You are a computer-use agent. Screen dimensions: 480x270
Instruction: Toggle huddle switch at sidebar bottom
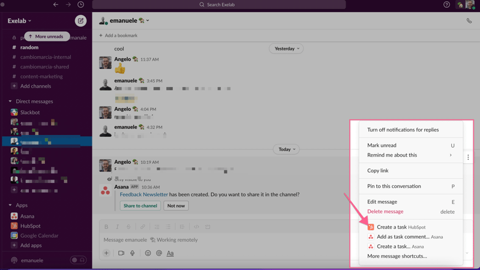tap(78, 260)
